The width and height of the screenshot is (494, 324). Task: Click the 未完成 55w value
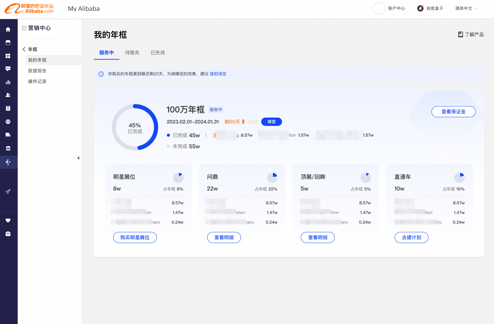pyautogui.click(x=194, y=147)
